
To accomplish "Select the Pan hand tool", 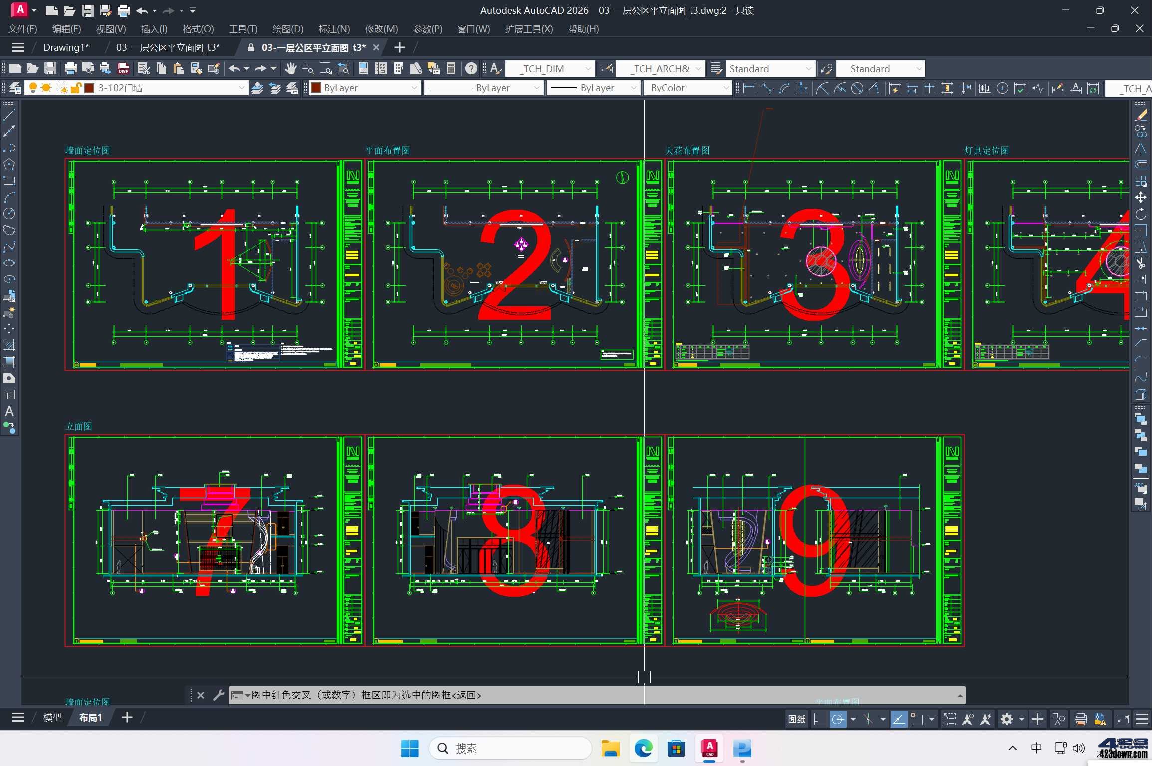I will click(x=291, y=69).
